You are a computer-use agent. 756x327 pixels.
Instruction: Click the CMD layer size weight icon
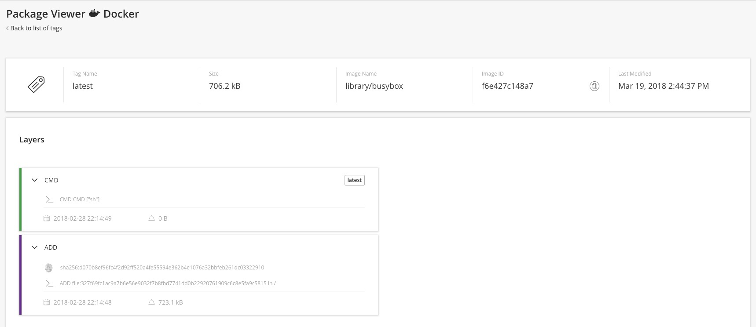click(151, 218)
